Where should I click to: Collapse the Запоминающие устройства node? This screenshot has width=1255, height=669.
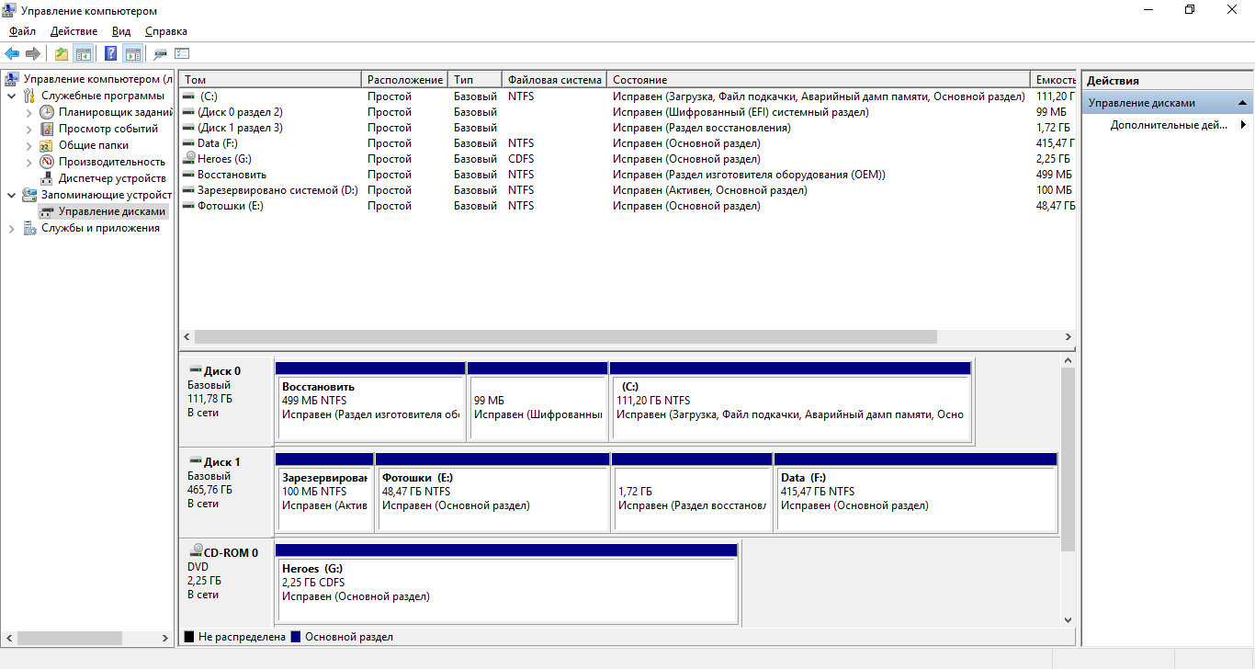[x=12, y=195]
